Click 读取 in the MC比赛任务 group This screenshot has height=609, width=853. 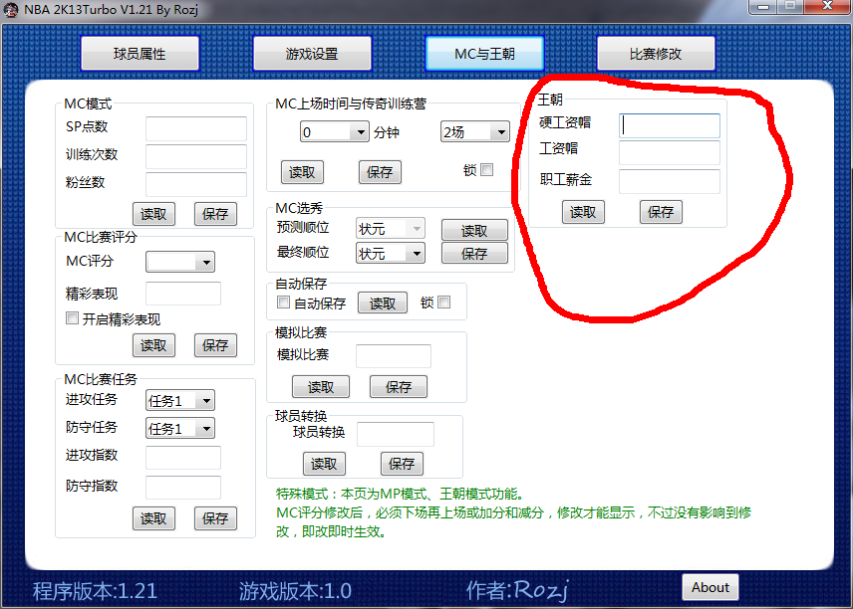(x=153, y=518)
